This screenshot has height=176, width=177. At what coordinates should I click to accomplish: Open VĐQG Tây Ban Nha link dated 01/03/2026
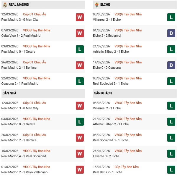click(128, 30)
